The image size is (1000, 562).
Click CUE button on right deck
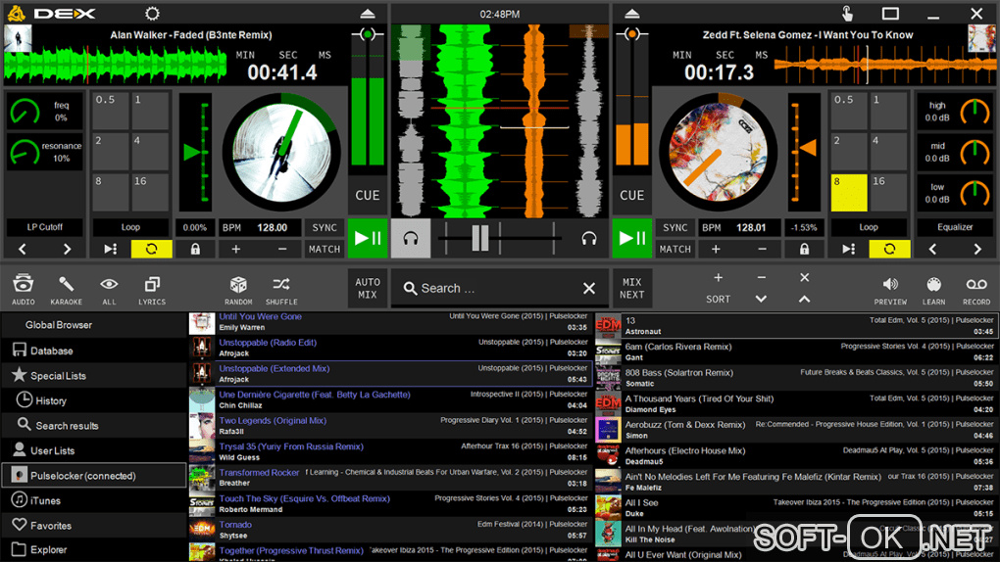tap(631, 196)
